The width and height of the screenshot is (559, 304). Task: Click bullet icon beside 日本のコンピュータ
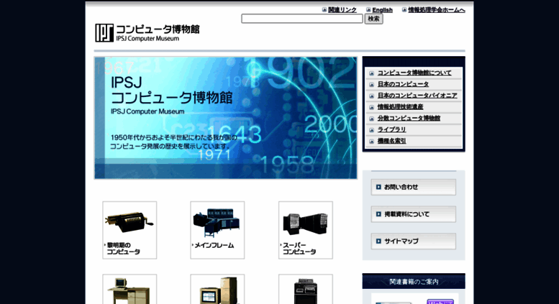(371, 85)
